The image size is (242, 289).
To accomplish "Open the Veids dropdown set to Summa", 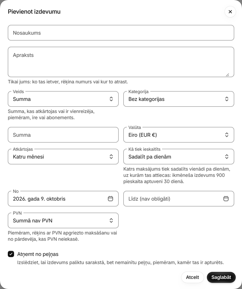I will (63, 99).
